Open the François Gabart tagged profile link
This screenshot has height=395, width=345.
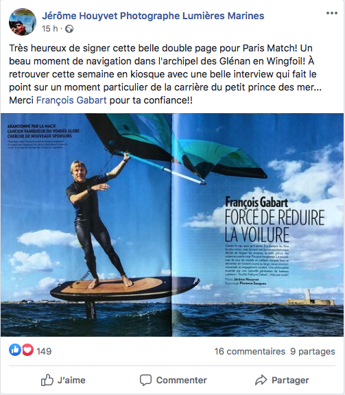pyautogui.click(x=71, y=100)
